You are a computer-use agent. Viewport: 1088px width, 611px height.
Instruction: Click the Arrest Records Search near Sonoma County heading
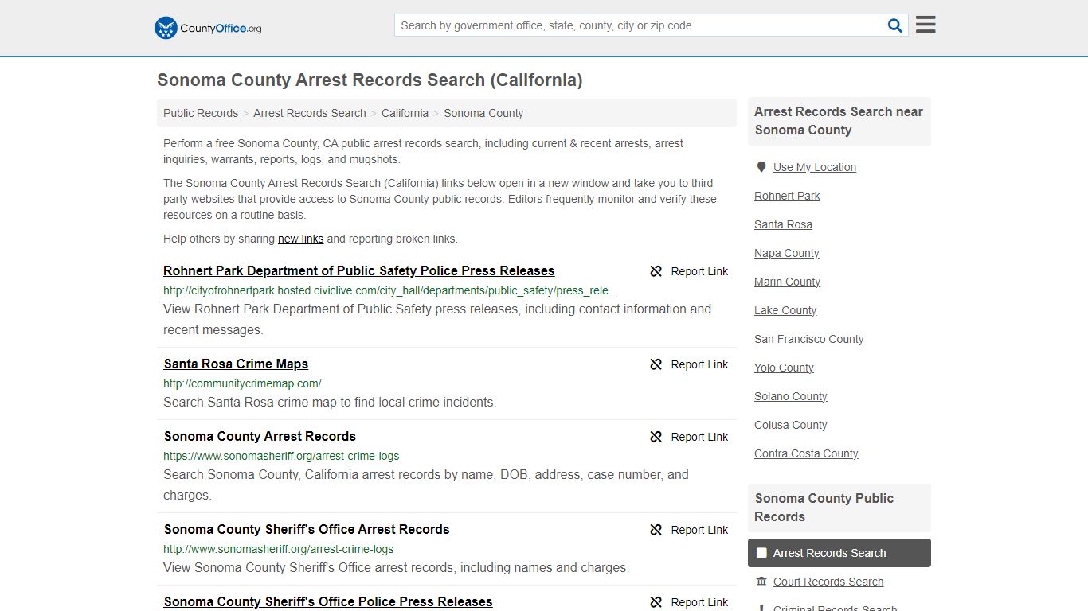[839, 121]
